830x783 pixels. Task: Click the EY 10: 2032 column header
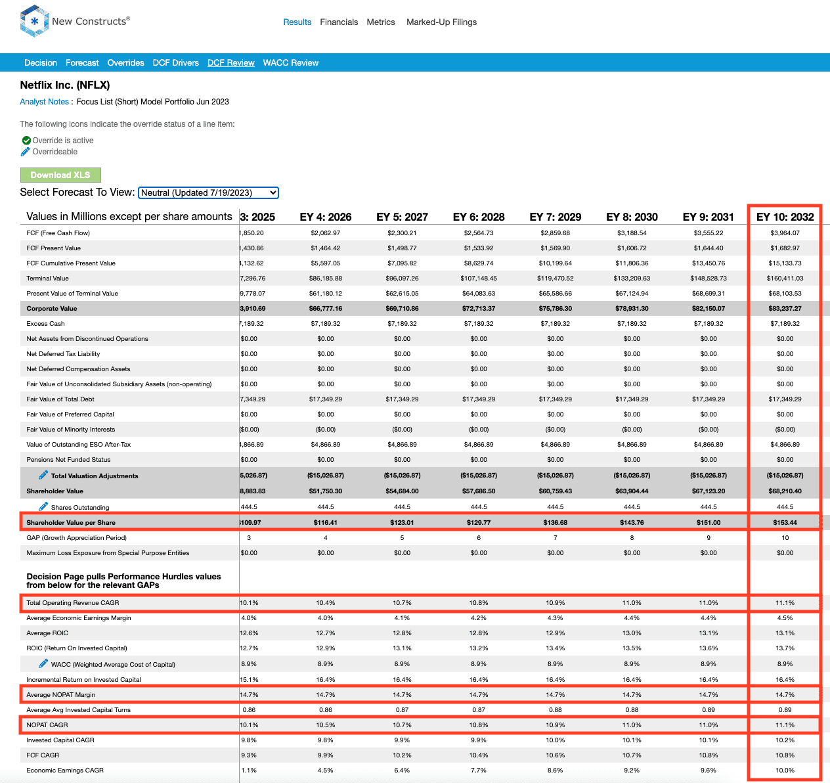click(785, 217)
